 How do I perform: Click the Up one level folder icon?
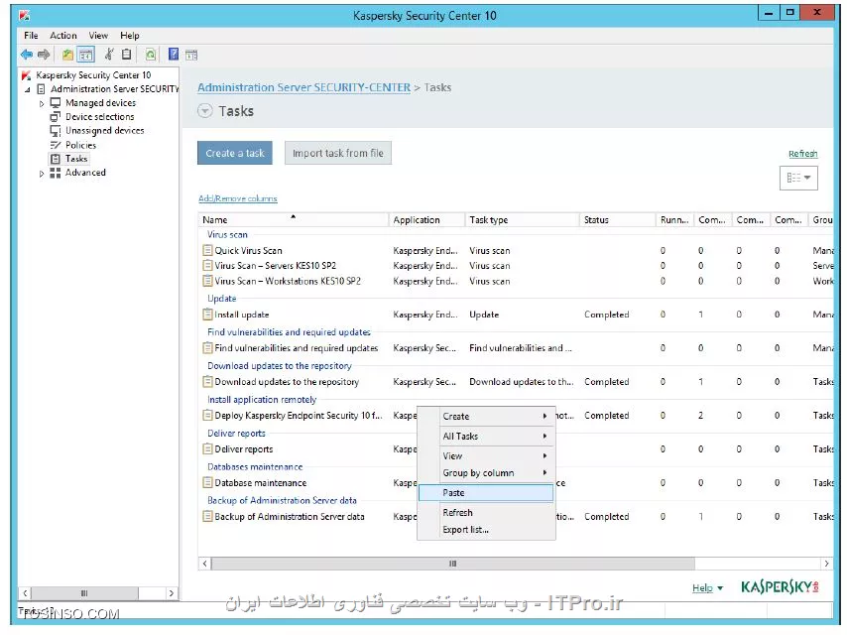point(67,55)
